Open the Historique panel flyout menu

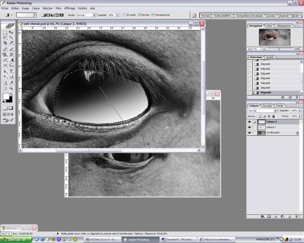pos(301,57)
